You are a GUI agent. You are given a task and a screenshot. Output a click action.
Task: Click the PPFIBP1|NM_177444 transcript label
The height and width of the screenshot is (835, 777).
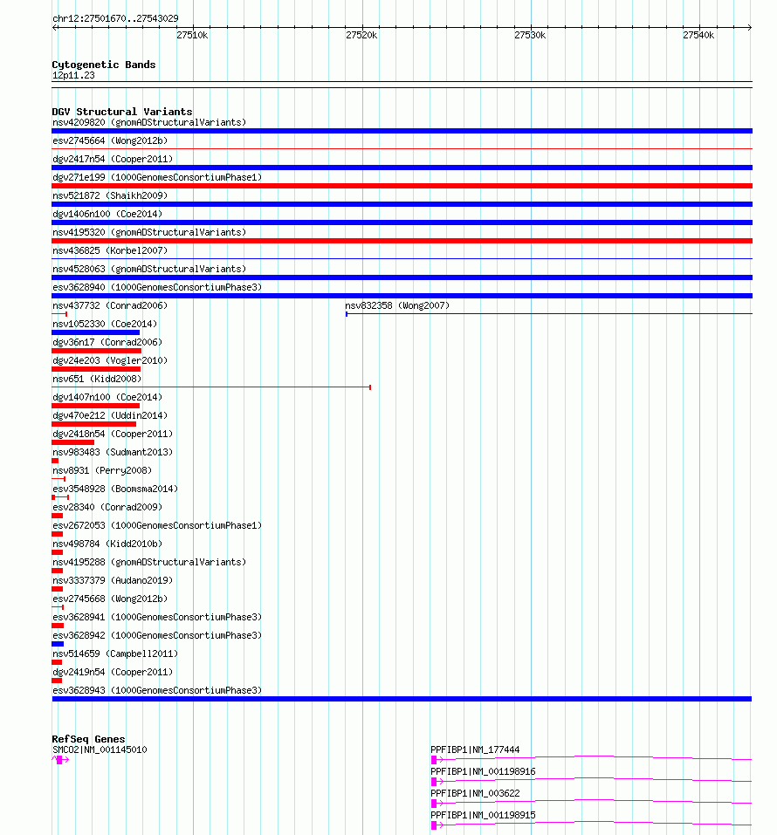(475, 749)
